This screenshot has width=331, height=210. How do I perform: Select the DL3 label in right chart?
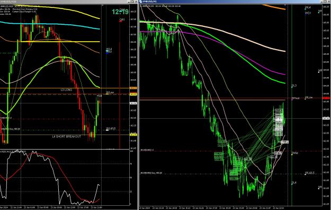point(294,85)
